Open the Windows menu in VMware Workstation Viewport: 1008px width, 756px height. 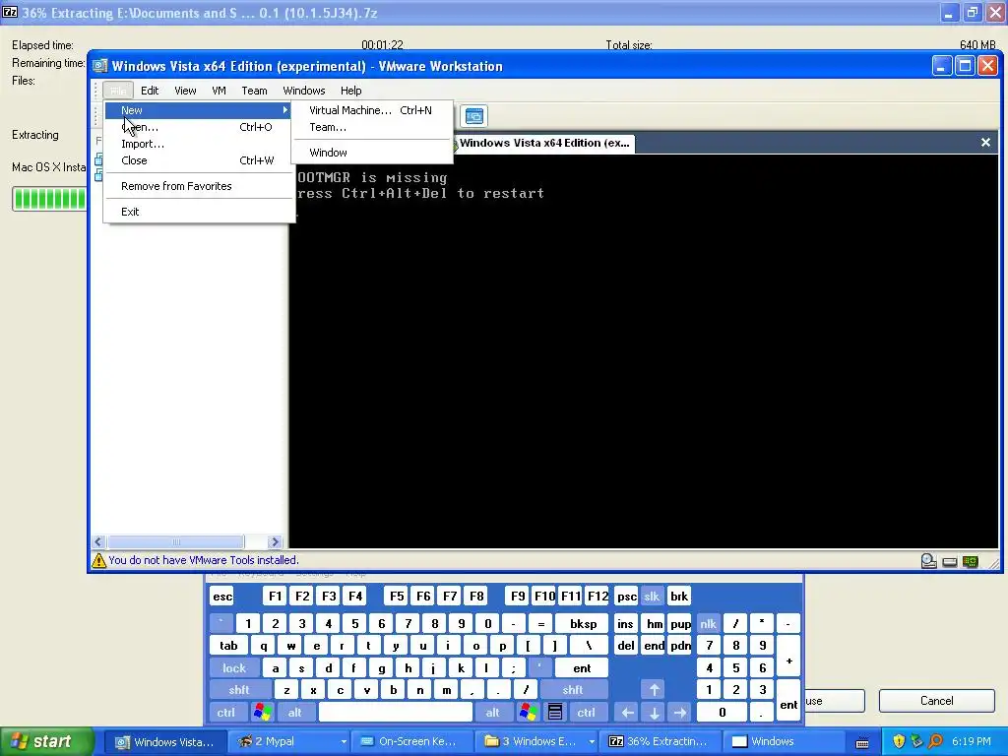(x=303, y=91)
